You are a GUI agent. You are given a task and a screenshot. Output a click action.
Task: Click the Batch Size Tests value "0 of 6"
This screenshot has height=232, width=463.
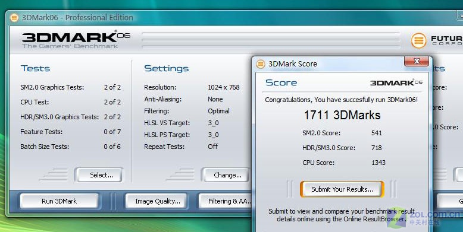tap(112, 147)
